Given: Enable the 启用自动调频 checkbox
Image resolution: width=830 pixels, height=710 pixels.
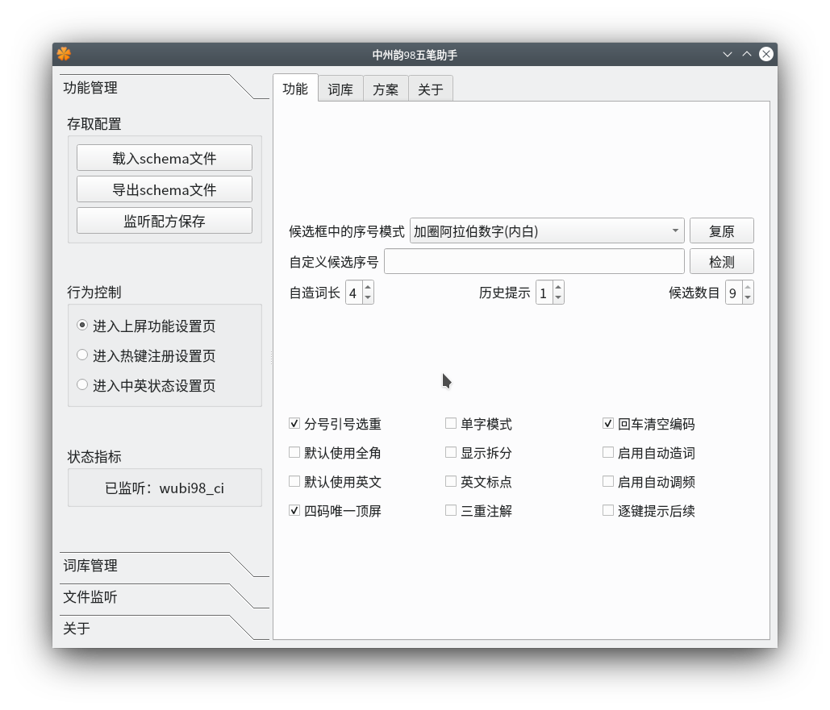Looking at the screenshot, I should [607, 481].
